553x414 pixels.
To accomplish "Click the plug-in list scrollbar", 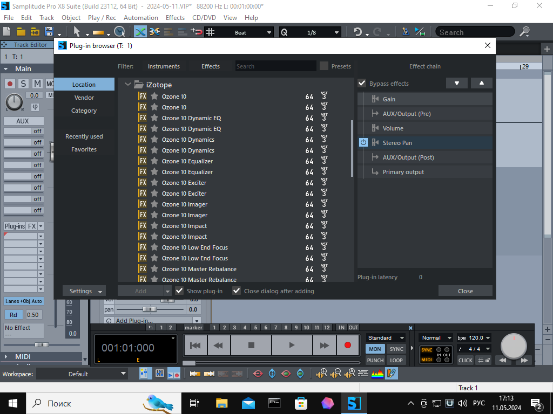I will tap(352, 148).
